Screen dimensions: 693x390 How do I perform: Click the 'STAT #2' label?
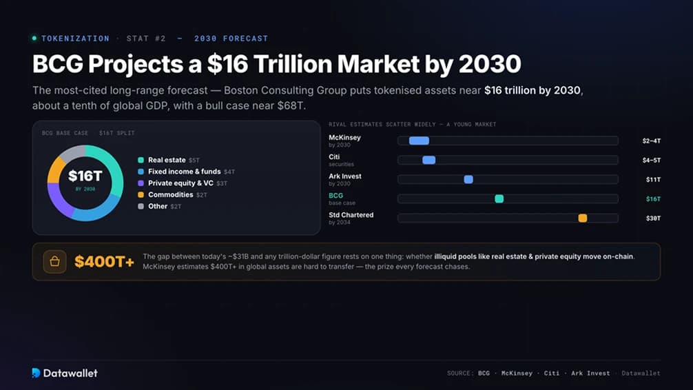[x=146, y=39]
